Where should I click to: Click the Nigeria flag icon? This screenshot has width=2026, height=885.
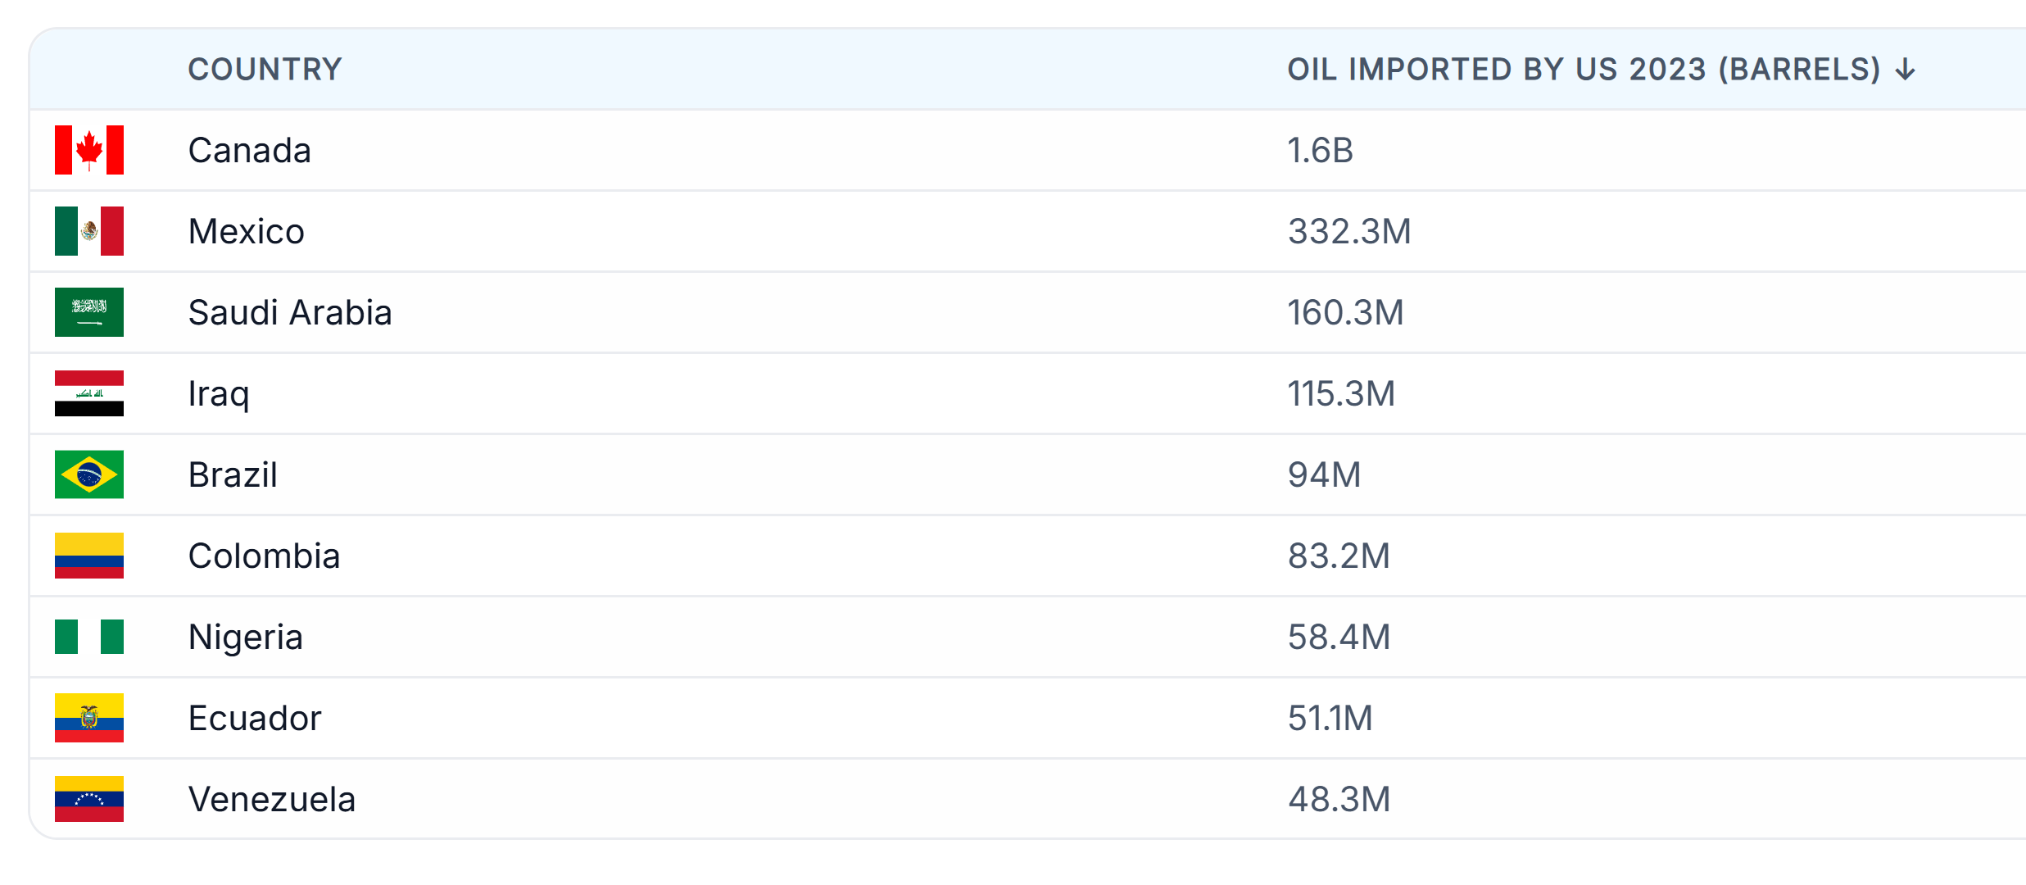89,637
